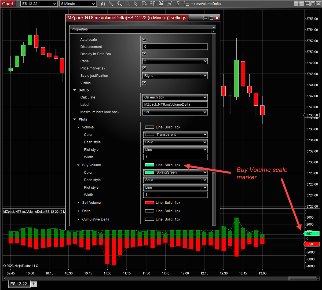Image resolution: width=322 pixels, height=290 pixels.
Task: Open the Calculate On each tick dropdown
Action: [x=175, y=97]
